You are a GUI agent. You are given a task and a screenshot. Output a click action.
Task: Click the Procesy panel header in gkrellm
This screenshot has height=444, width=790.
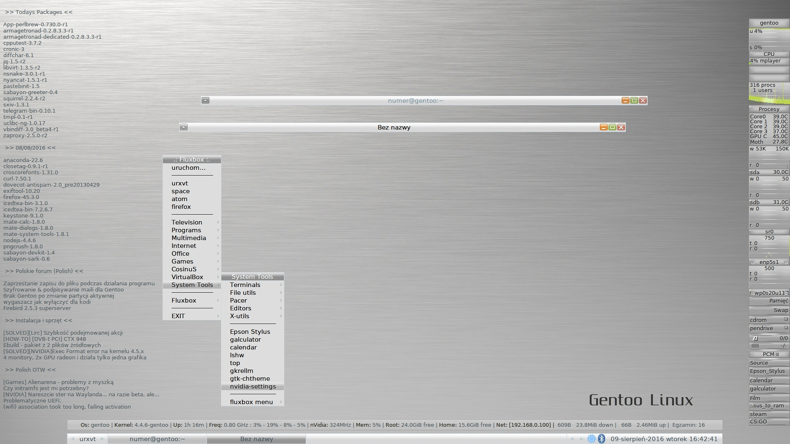pyautogui.click(x=769, y=109)
